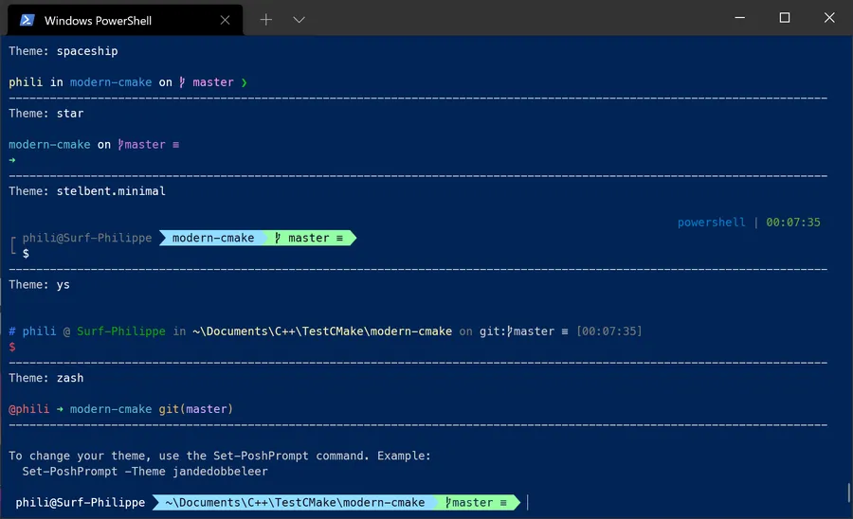The width and height of the screenshot is (853, 519).
Task: Click the path ~\Documents\C++\TestCMake\modern-cmake in ys prompt
Action: (322, 331)
